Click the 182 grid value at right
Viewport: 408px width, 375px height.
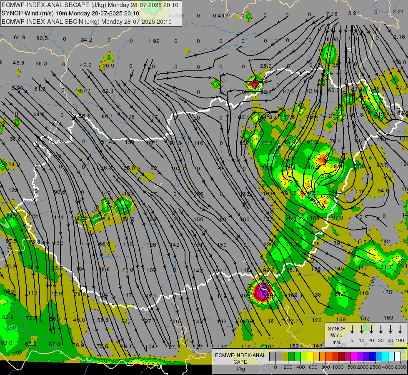click(x=385, y=242)
